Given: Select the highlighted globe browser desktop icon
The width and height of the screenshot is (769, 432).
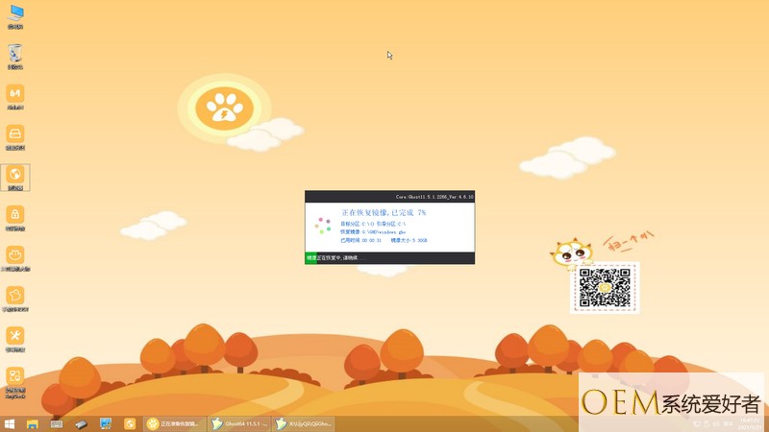Looking at the screenshot, I should tap(15, 175).
